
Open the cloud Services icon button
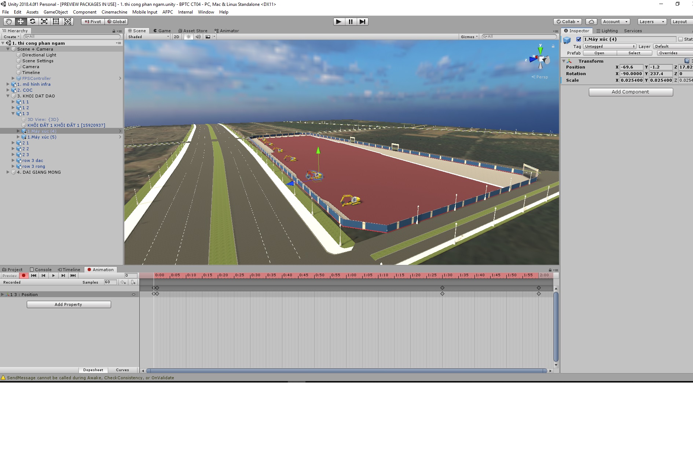[x=591, y=22]
